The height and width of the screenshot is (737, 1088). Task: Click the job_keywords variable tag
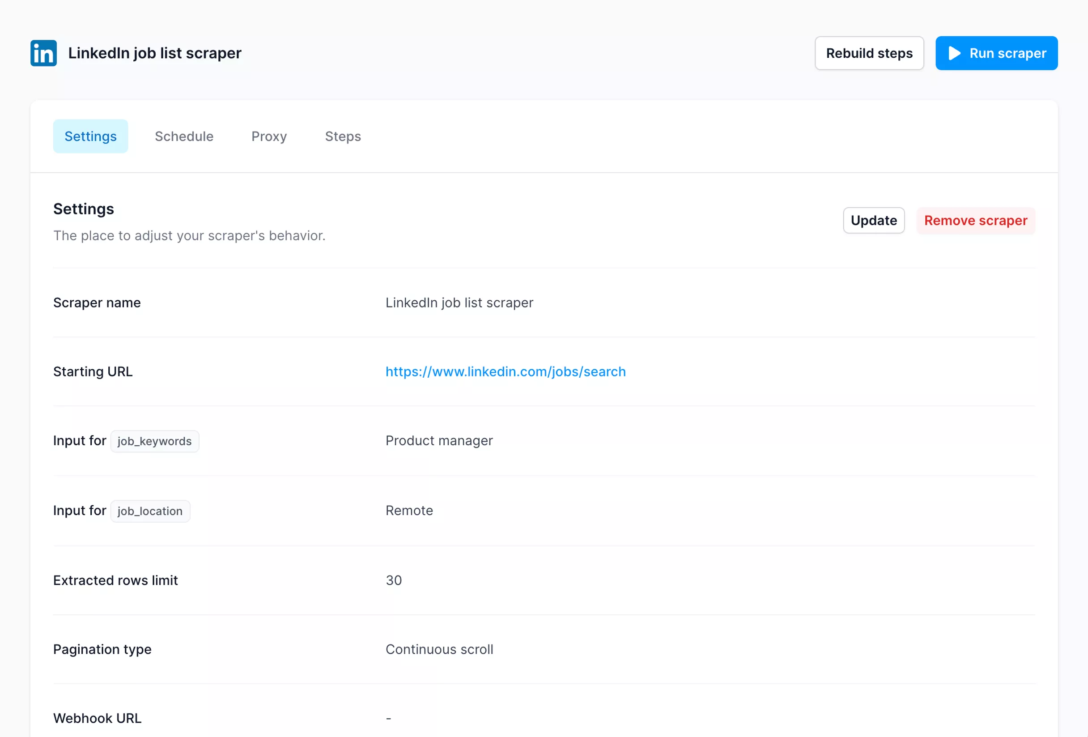tap(154, 441)
